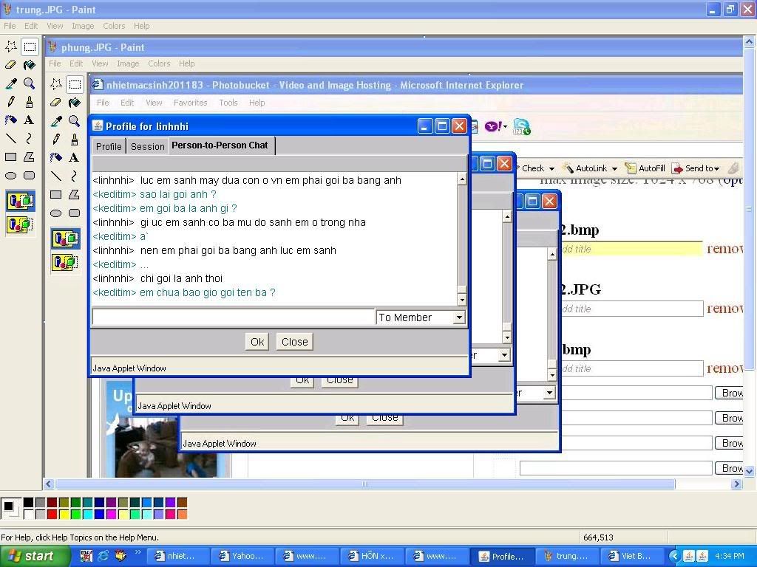Pick the Eraser tool in trung.JPG Paint

[10, 65]
